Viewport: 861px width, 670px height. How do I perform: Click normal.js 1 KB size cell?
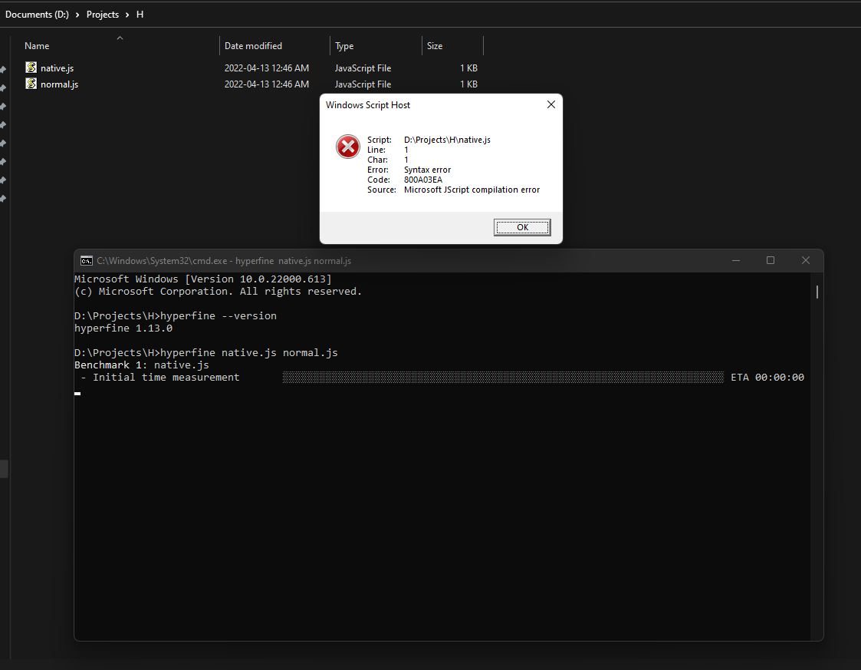pos(468,84)
